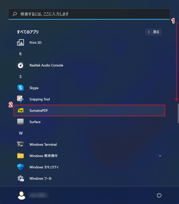
Task: Open Windows セキュリティ shield icon
Action: pyautogui.click(x=21, y=167)
